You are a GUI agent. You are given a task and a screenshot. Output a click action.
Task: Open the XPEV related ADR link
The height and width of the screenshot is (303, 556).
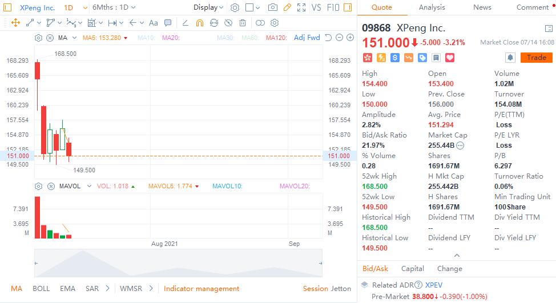pyautogui.click(x=434, y=285)
